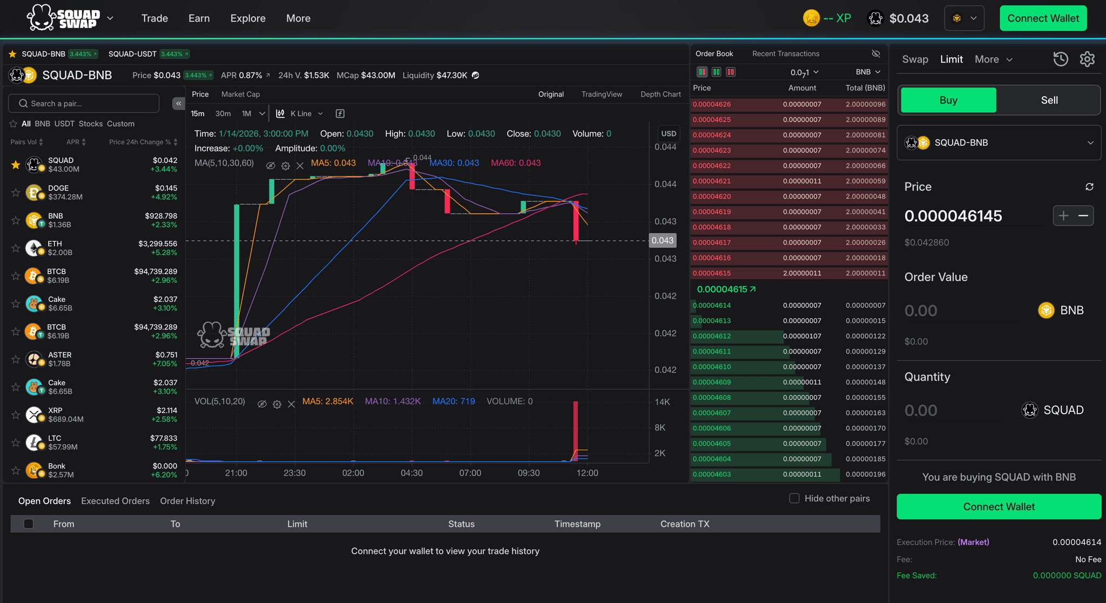Click the SquadSwap logo
1106x603 pixels.
(64, 18)
